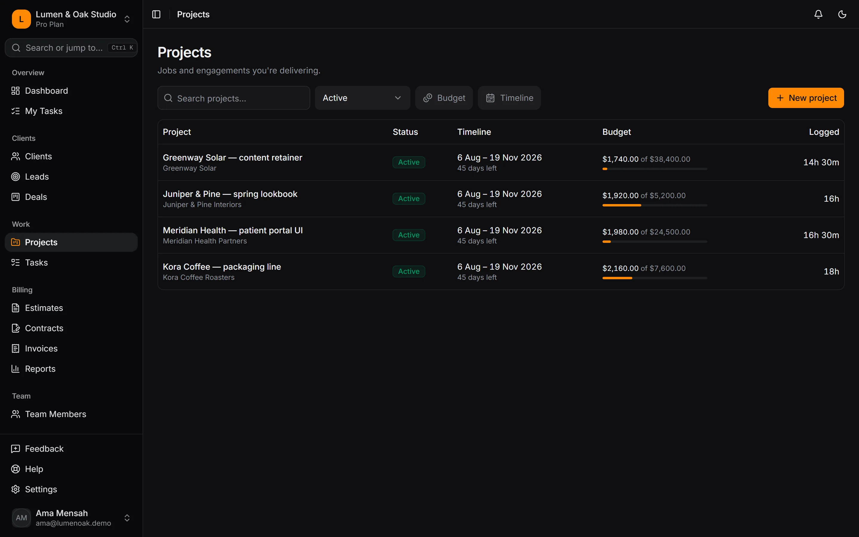Click the Ctrl K shortcut badge
Viewport: 859px width, 537px height.
pyautogui.click(x=122, y=48)
